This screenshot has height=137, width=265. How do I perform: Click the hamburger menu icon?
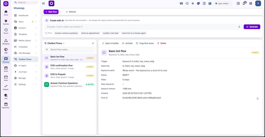pos(44,3)
